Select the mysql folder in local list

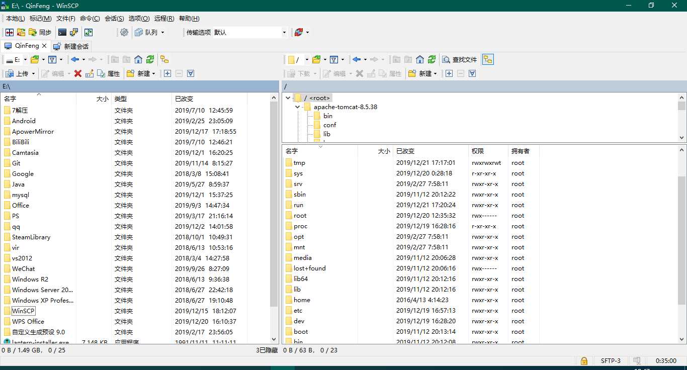point(21,195)
